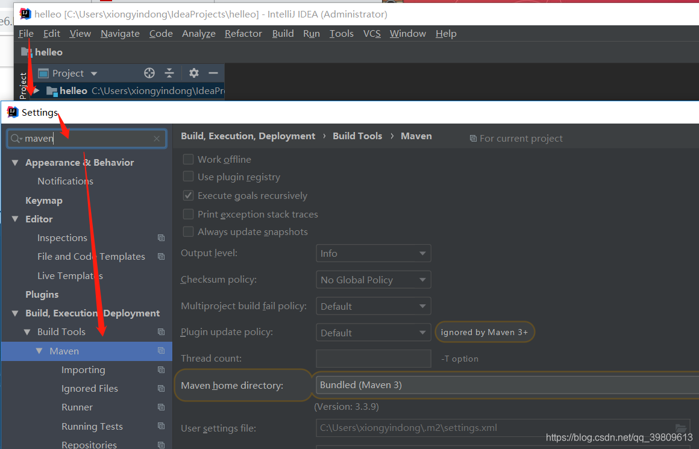Click the IntelliJ IDEA logo in main title bar
This screenshot has height=449, width=699.
click(25, 14)
